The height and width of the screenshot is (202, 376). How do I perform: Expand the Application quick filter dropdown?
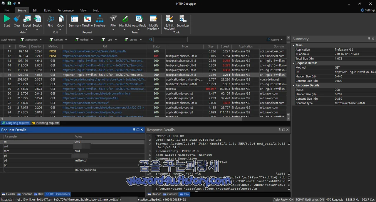click(x=41, y=39)
